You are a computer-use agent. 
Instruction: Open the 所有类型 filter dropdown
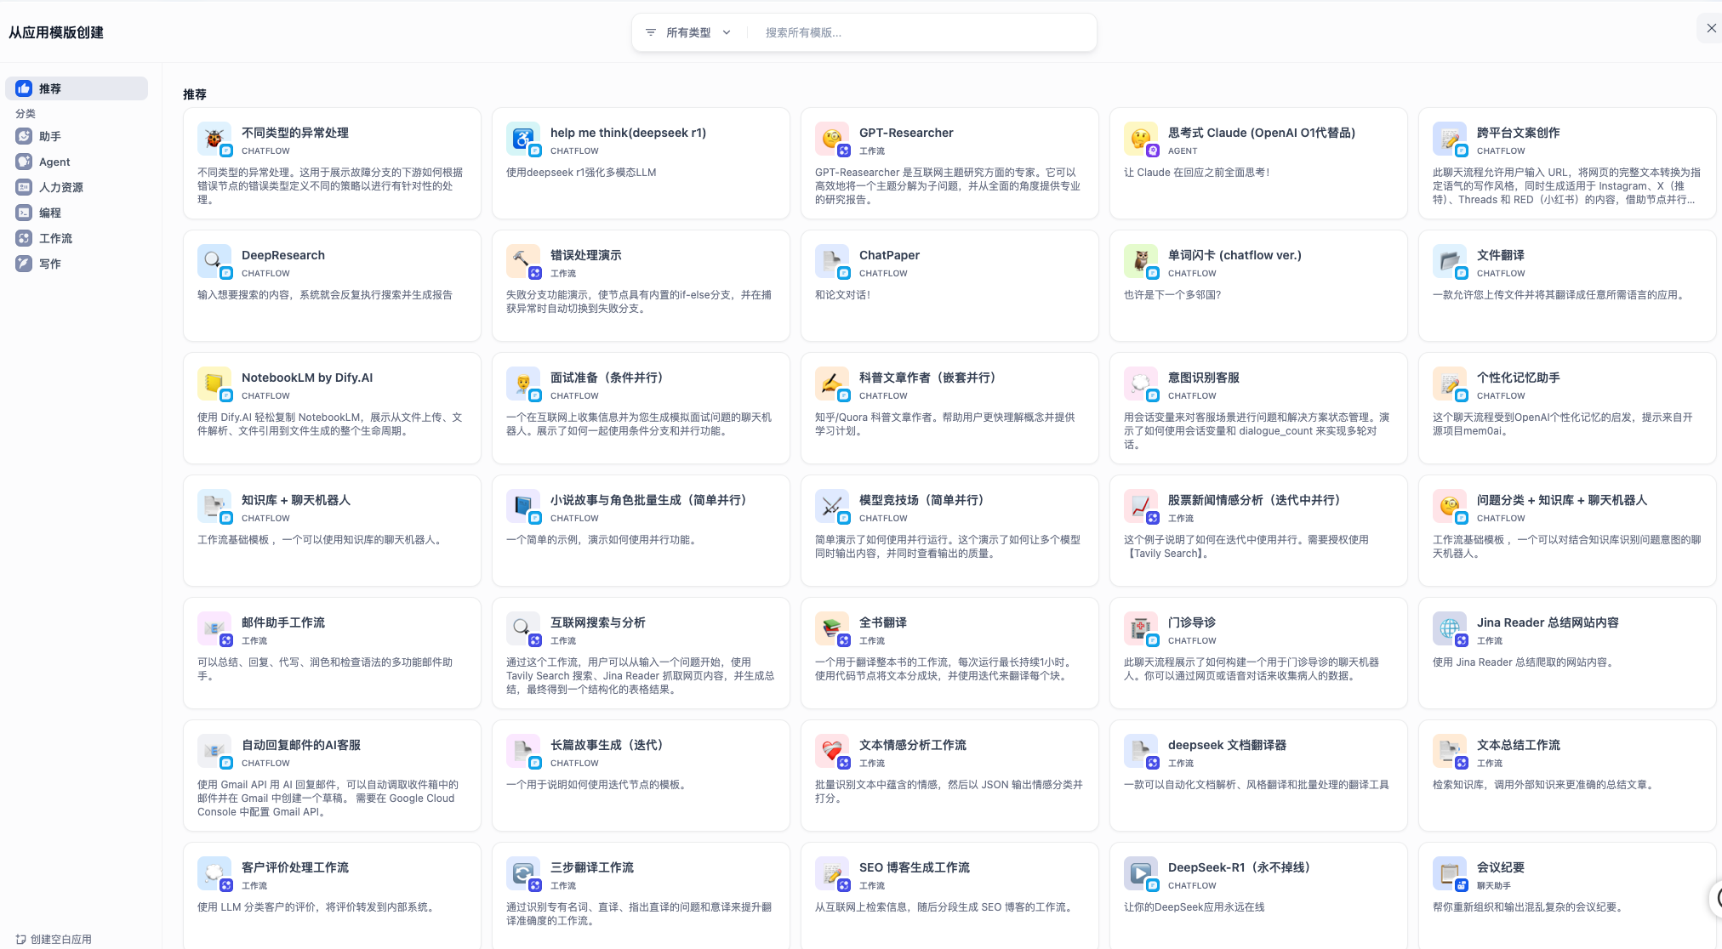click(x=687, y=32)
